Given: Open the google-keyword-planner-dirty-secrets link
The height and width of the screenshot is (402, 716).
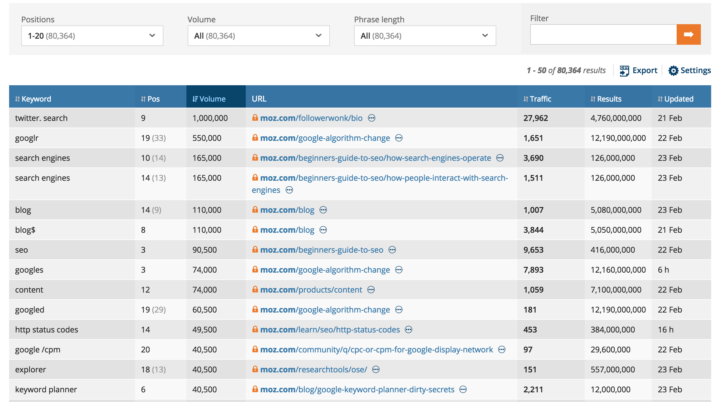Looking at the screenshot, I should pyautogui.click(x=357, y=389).
